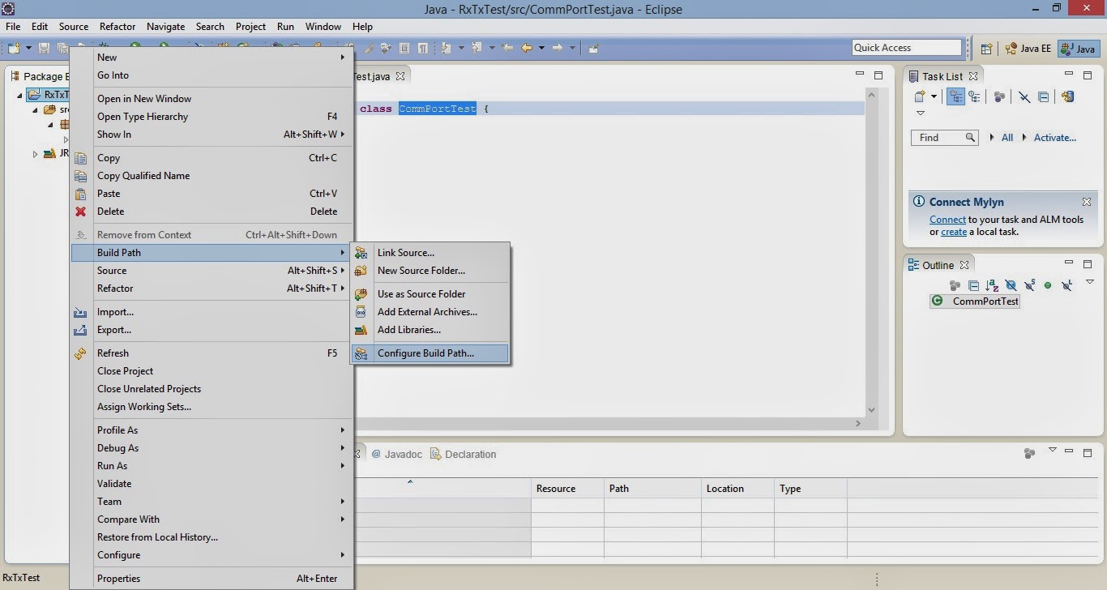Open New Task dropdown arrow in Task List
This screenshot has height=590, width=1107.
(934, 97)
